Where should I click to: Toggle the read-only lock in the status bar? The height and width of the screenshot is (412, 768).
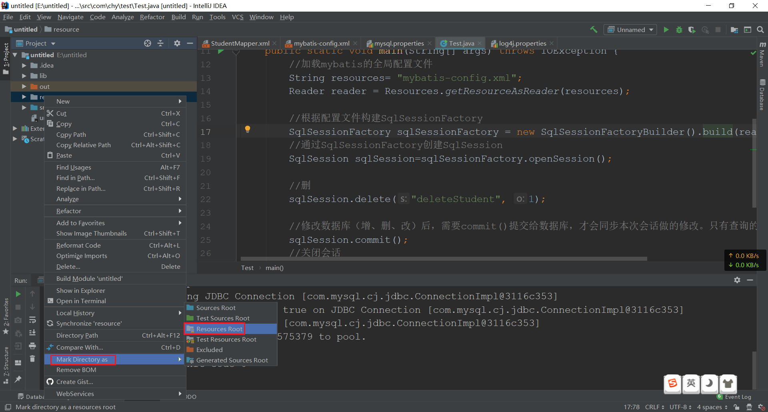tap(736, 407)
